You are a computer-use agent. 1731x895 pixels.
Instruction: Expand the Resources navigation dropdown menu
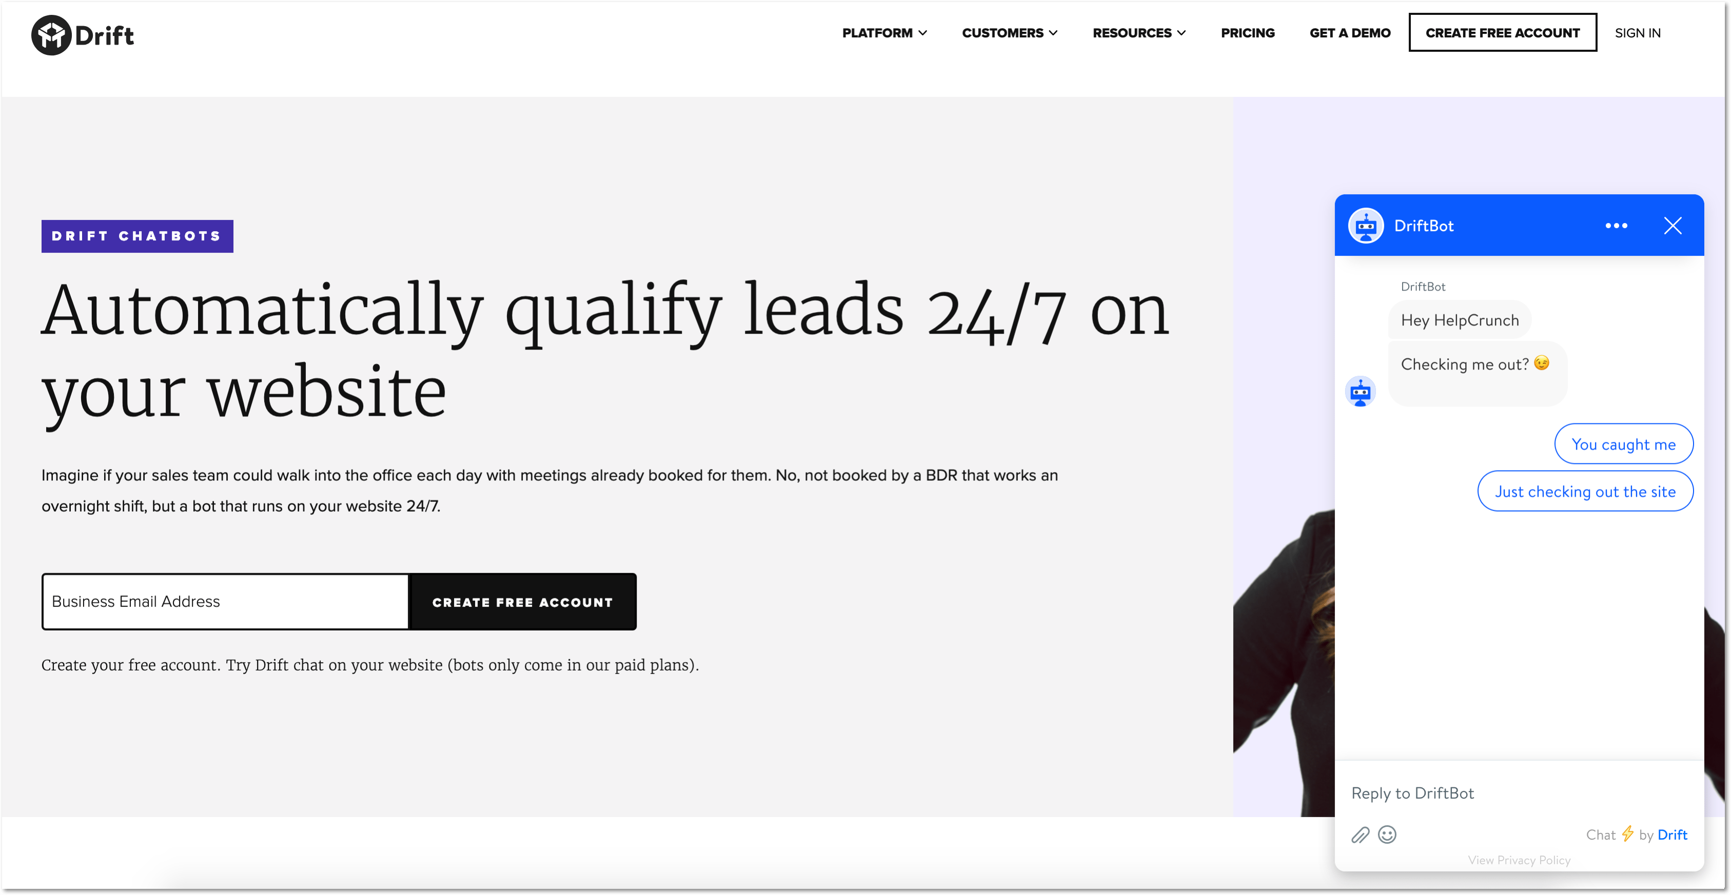[x=1138, y=32]
